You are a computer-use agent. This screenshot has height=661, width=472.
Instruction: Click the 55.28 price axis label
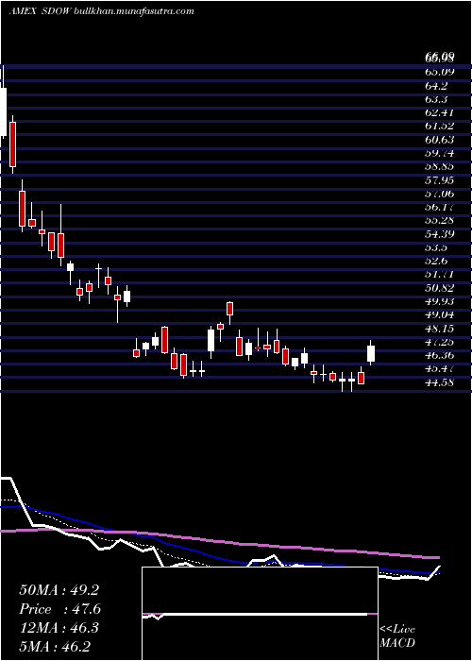440,220
